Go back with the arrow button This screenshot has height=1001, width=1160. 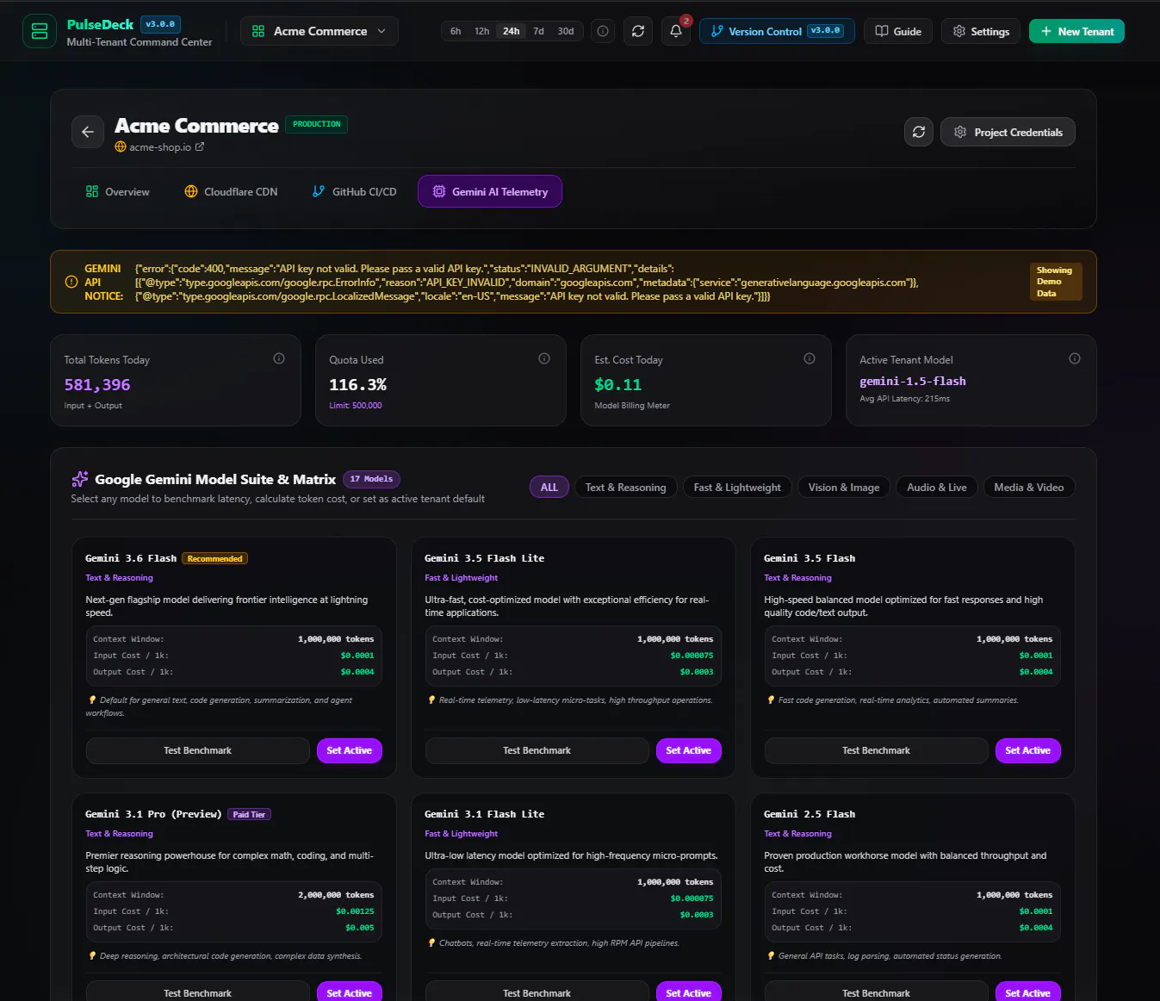[88, 132]
